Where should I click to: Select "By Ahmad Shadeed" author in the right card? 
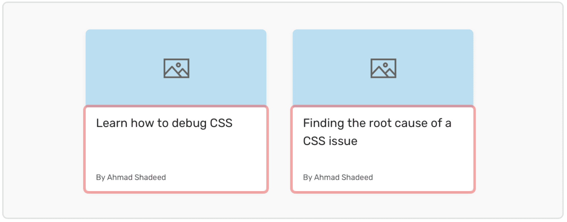[x=338, y=177]
